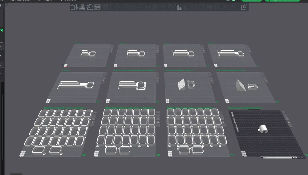The width and height of the screenshot is (308, 175).
Task: Auto orient the Connection Holder Mount plate
Action: tap(285, 116)
